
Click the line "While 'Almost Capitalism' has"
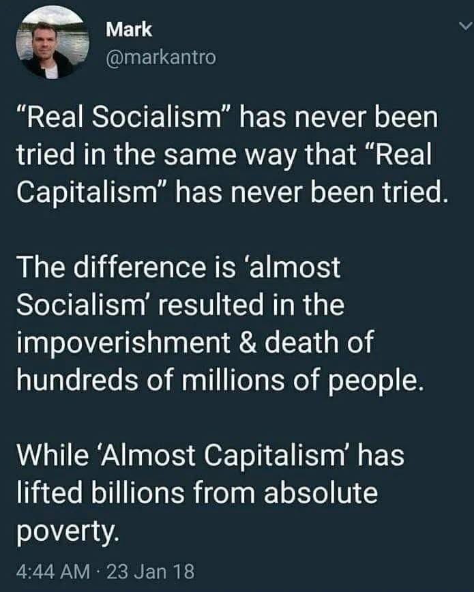click(210, 454)
